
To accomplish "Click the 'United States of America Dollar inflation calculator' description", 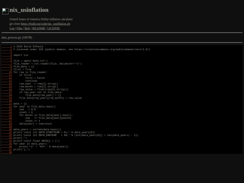I will tap(41, 19).
